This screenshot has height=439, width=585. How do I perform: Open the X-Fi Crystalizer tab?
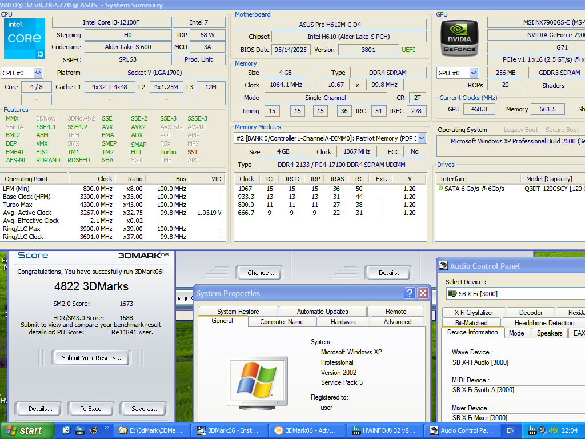pyautogui.click(x=474, y=313)
